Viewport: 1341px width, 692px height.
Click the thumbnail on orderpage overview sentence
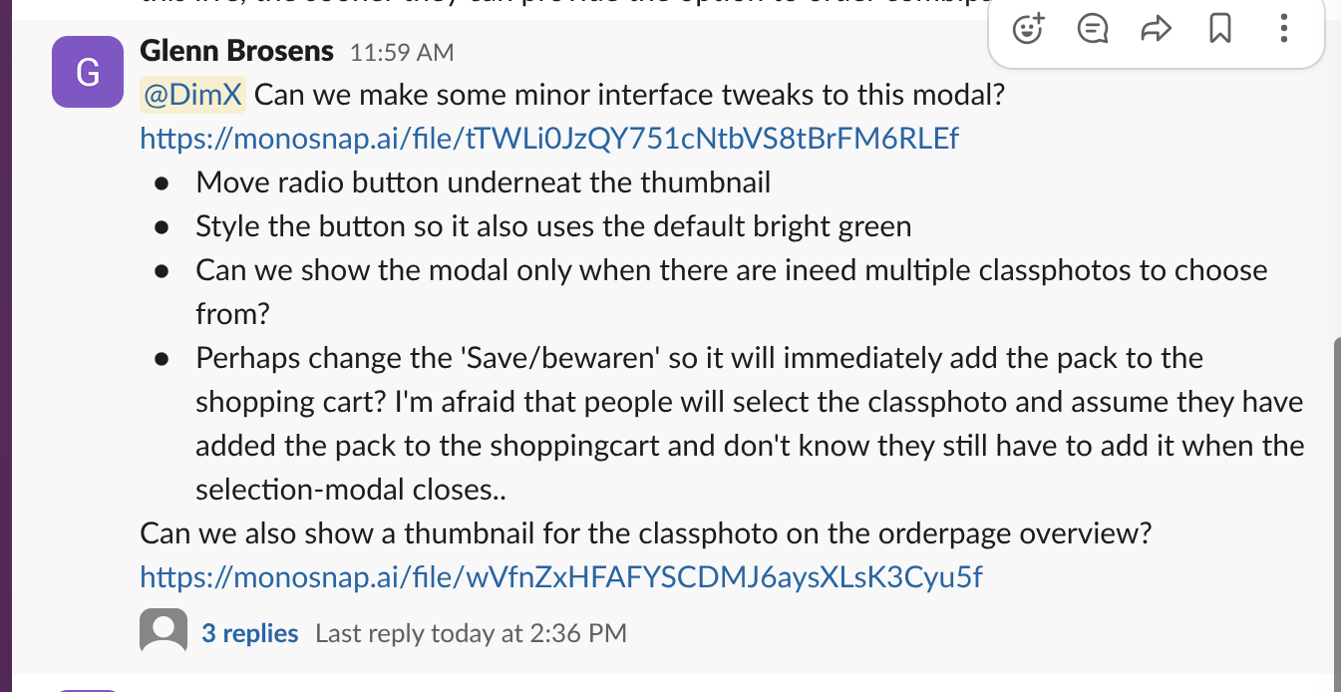[x=646, y=533]
